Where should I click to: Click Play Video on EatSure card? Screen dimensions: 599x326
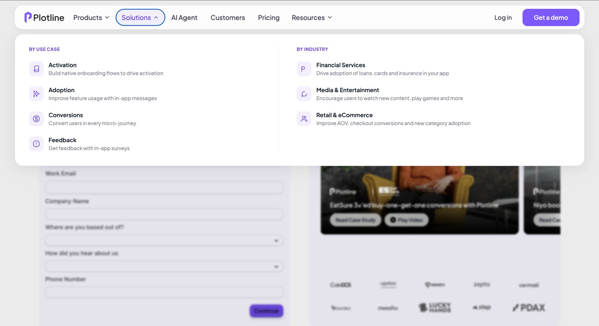[x=407, y=220]
